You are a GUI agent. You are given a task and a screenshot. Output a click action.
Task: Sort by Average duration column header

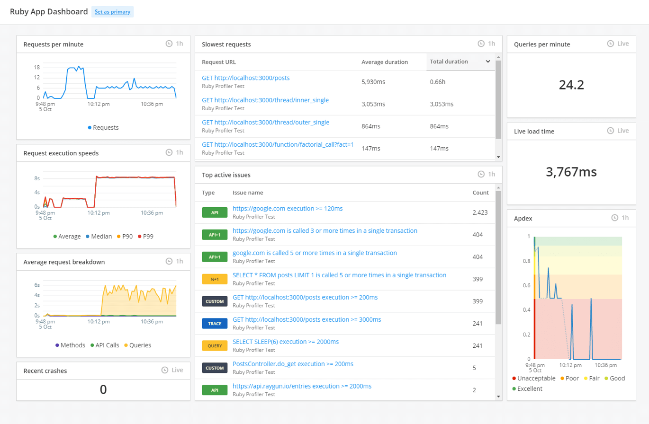click(x=384, y=62)
